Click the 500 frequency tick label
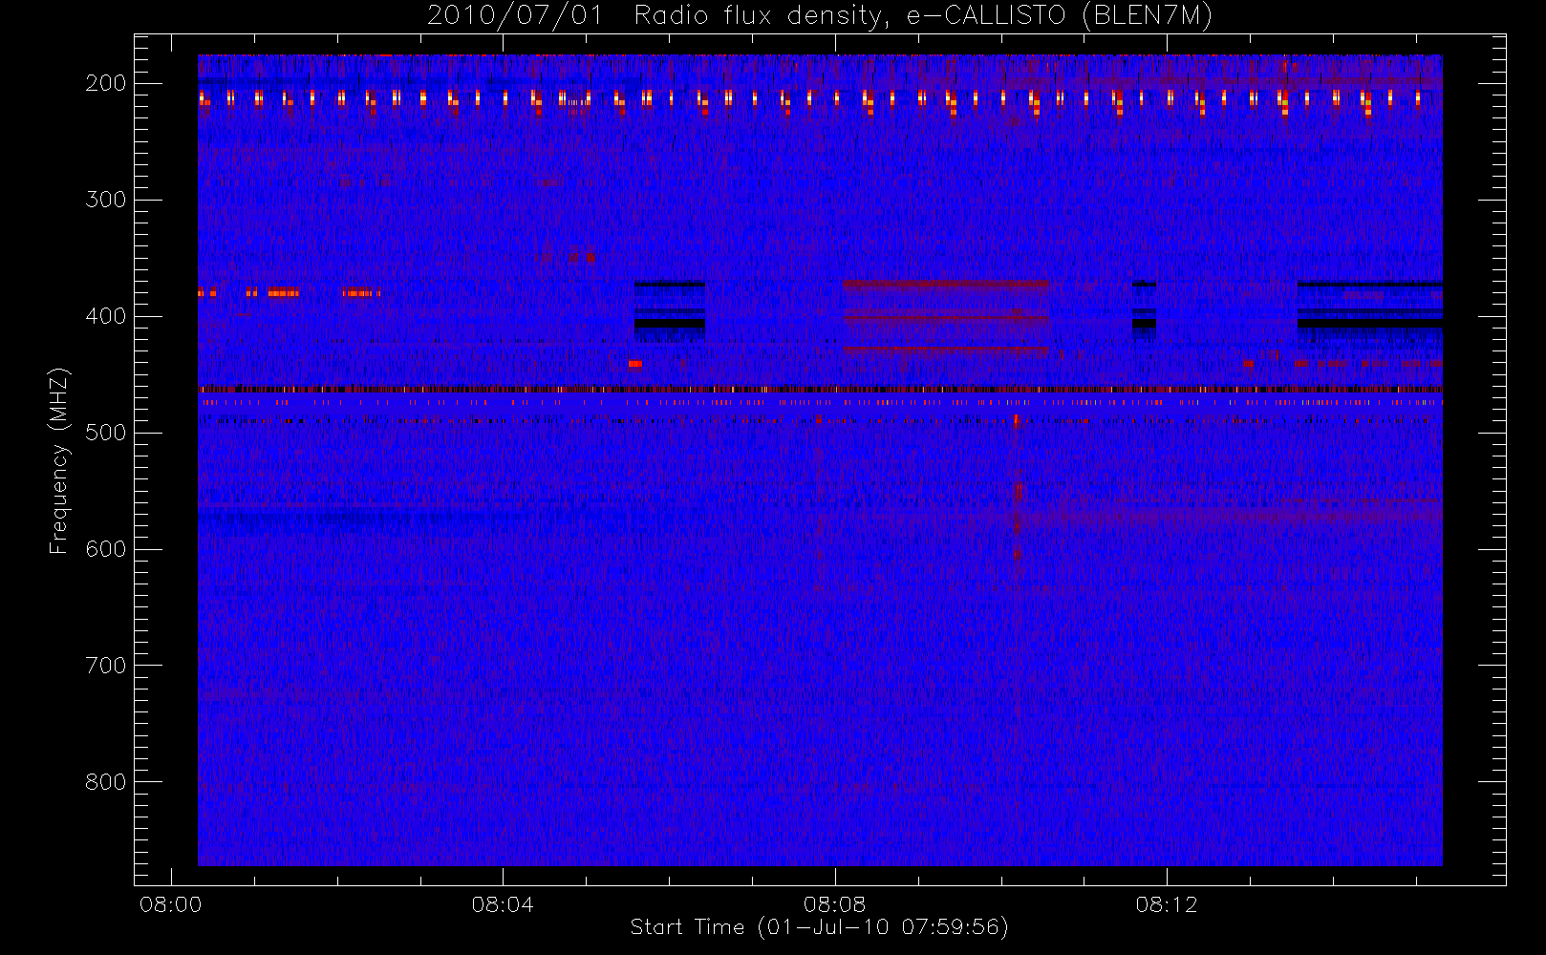1546x955 pixels. coord(106,433)
